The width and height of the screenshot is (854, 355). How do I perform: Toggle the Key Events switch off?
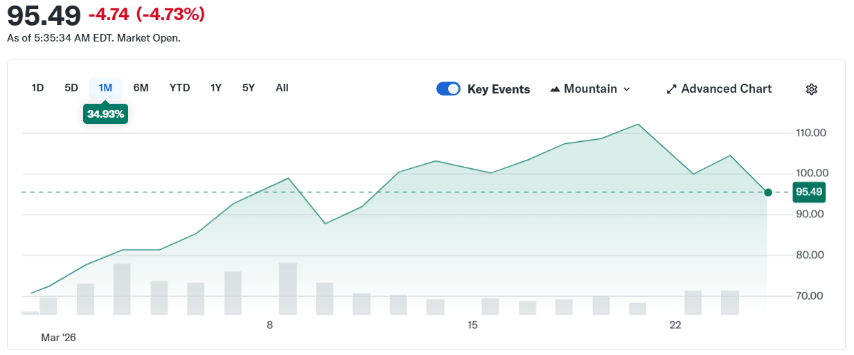(x=448, y=89)
